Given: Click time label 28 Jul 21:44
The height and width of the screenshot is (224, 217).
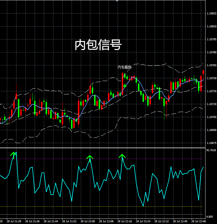Looking at the screenshot, I should click(x=51, y=221).
